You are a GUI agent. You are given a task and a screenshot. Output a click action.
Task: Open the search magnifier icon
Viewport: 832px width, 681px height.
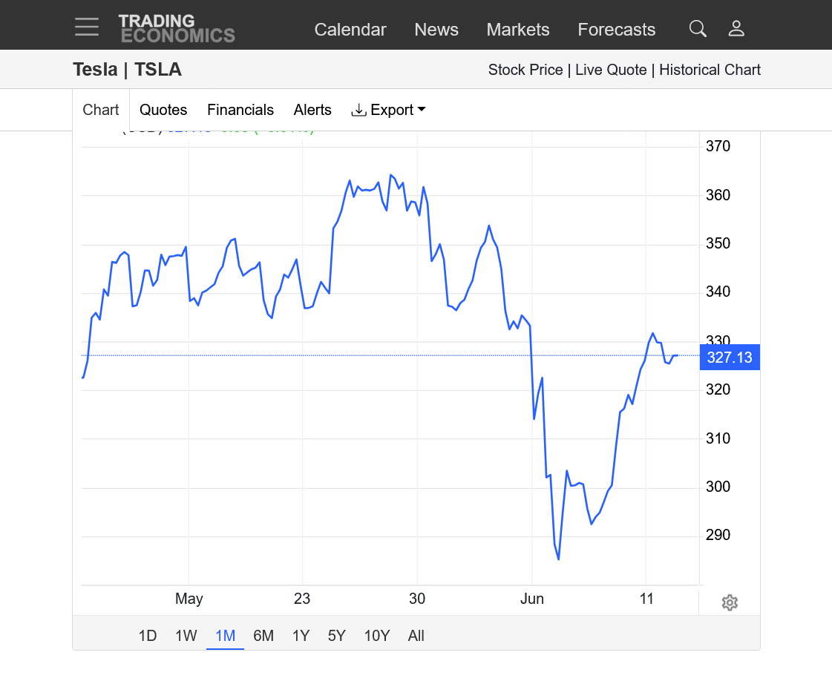(697, 29)
